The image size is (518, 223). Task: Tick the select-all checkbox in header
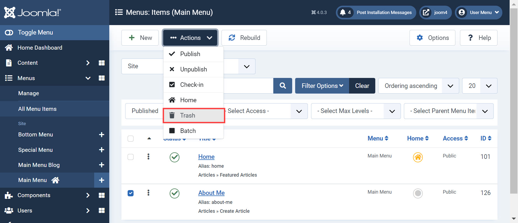pos(131,139)
